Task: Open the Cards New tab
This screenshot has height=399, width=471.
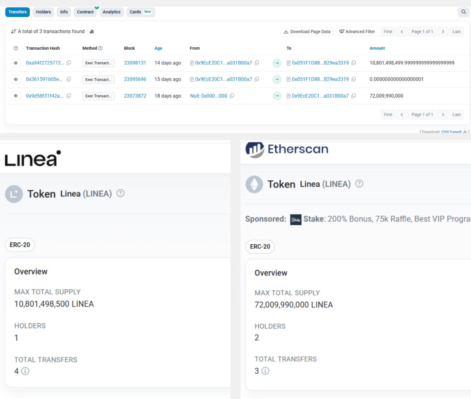Action: click(141, 12)
